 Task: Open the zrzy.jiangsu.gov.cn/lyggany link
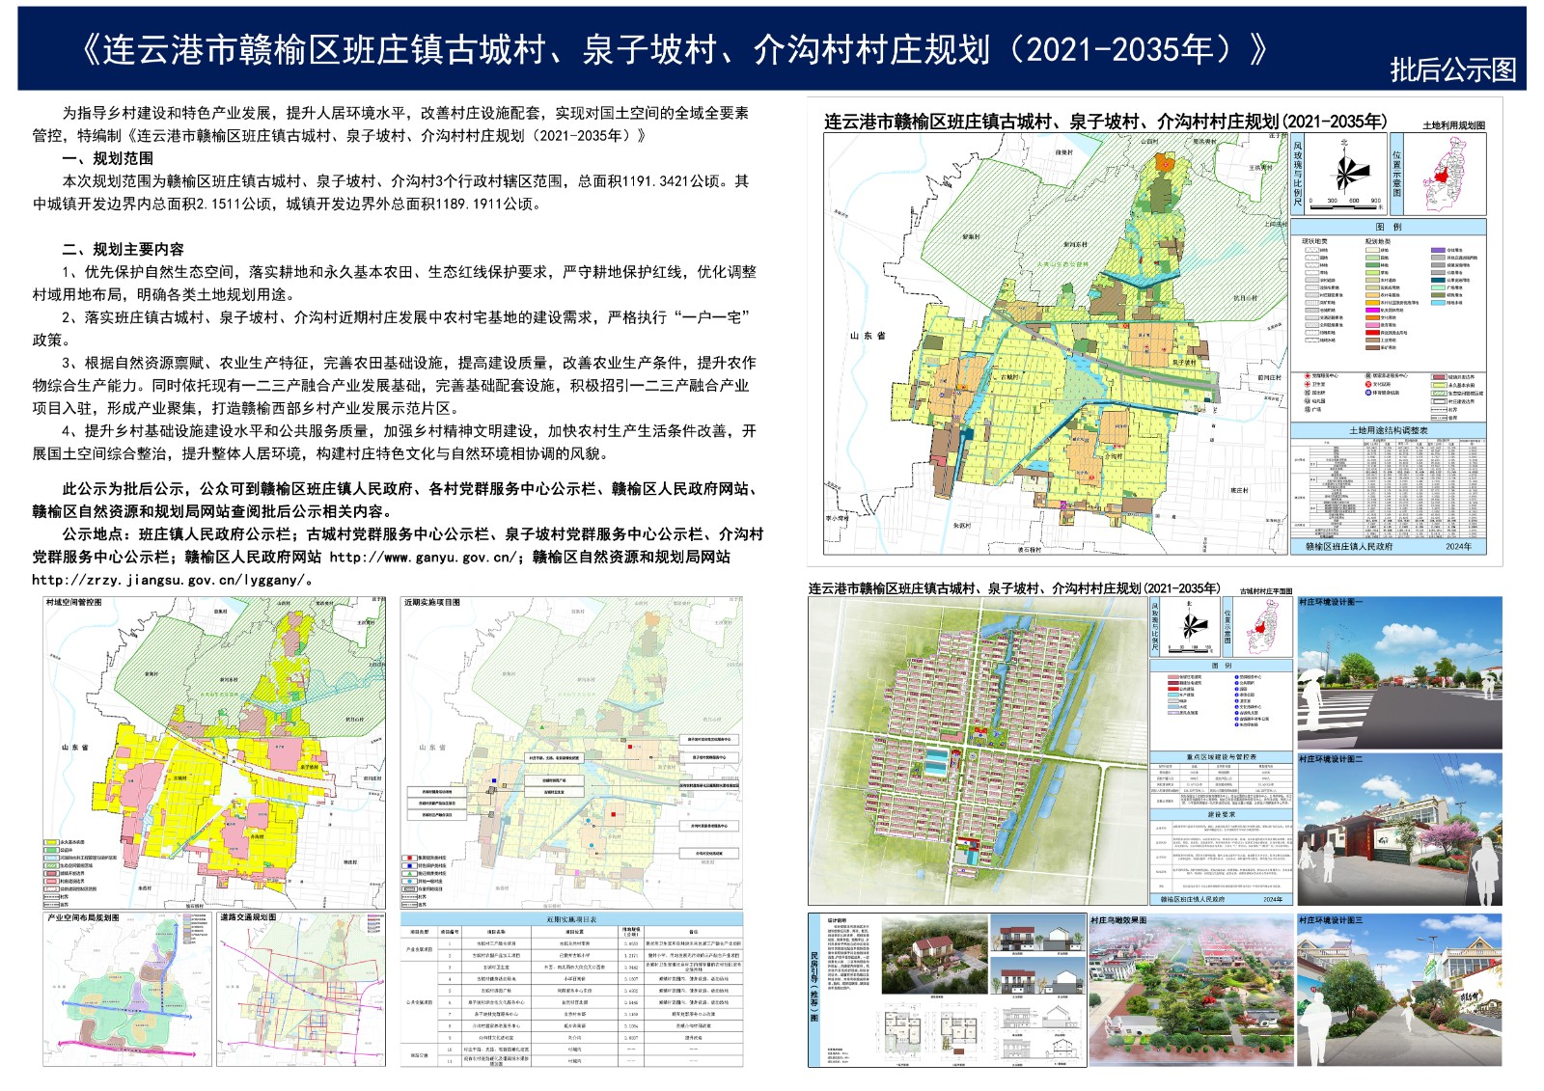(170, 580)
